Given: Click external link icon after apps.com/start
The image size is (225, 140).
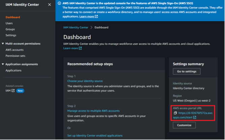Looking at the screenshot, I should pyautogui.click(x=195, y=117).
